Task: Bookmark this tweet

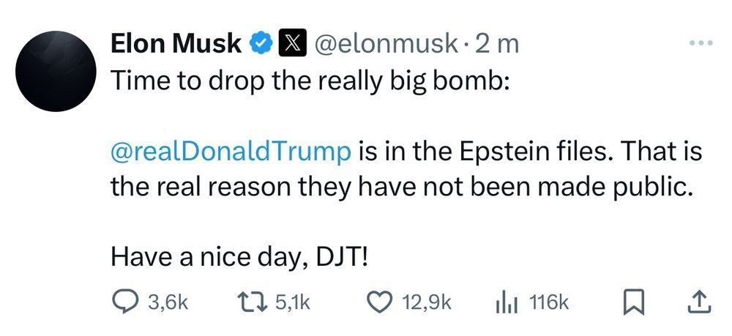Action: [632, 302]
